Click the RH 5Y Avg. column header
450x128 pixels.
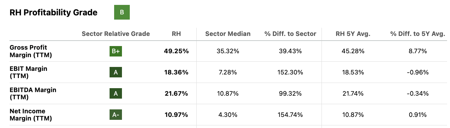(x=353, y=34)
